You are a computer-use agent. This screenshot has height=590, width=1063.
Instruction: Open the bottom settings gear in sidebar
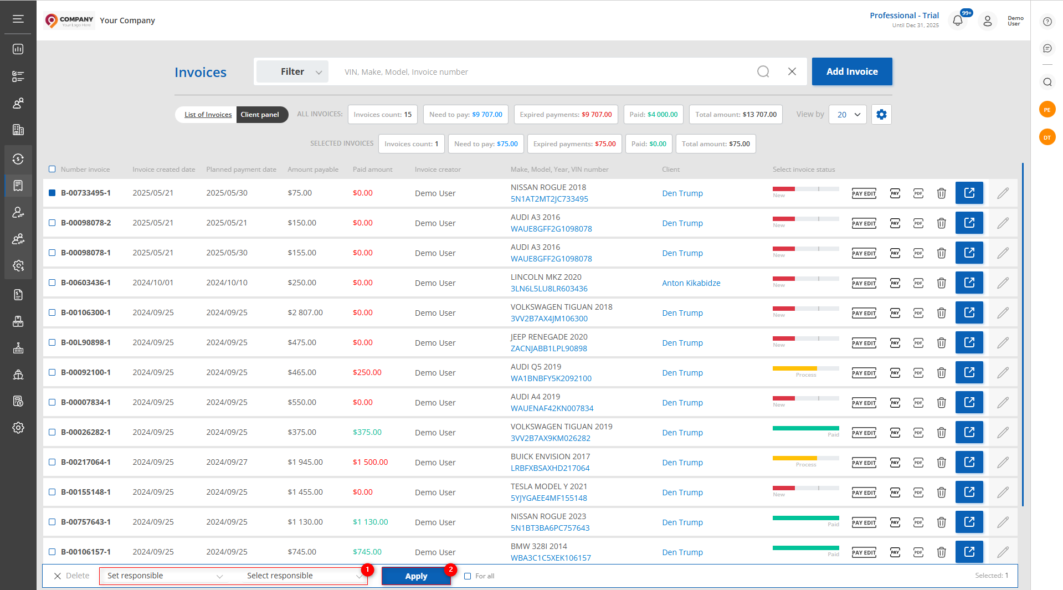[x=18, y=428]
